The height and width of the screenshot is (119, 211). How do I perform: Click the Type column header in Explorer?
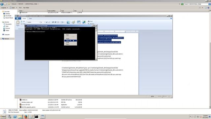click(67, 11)
